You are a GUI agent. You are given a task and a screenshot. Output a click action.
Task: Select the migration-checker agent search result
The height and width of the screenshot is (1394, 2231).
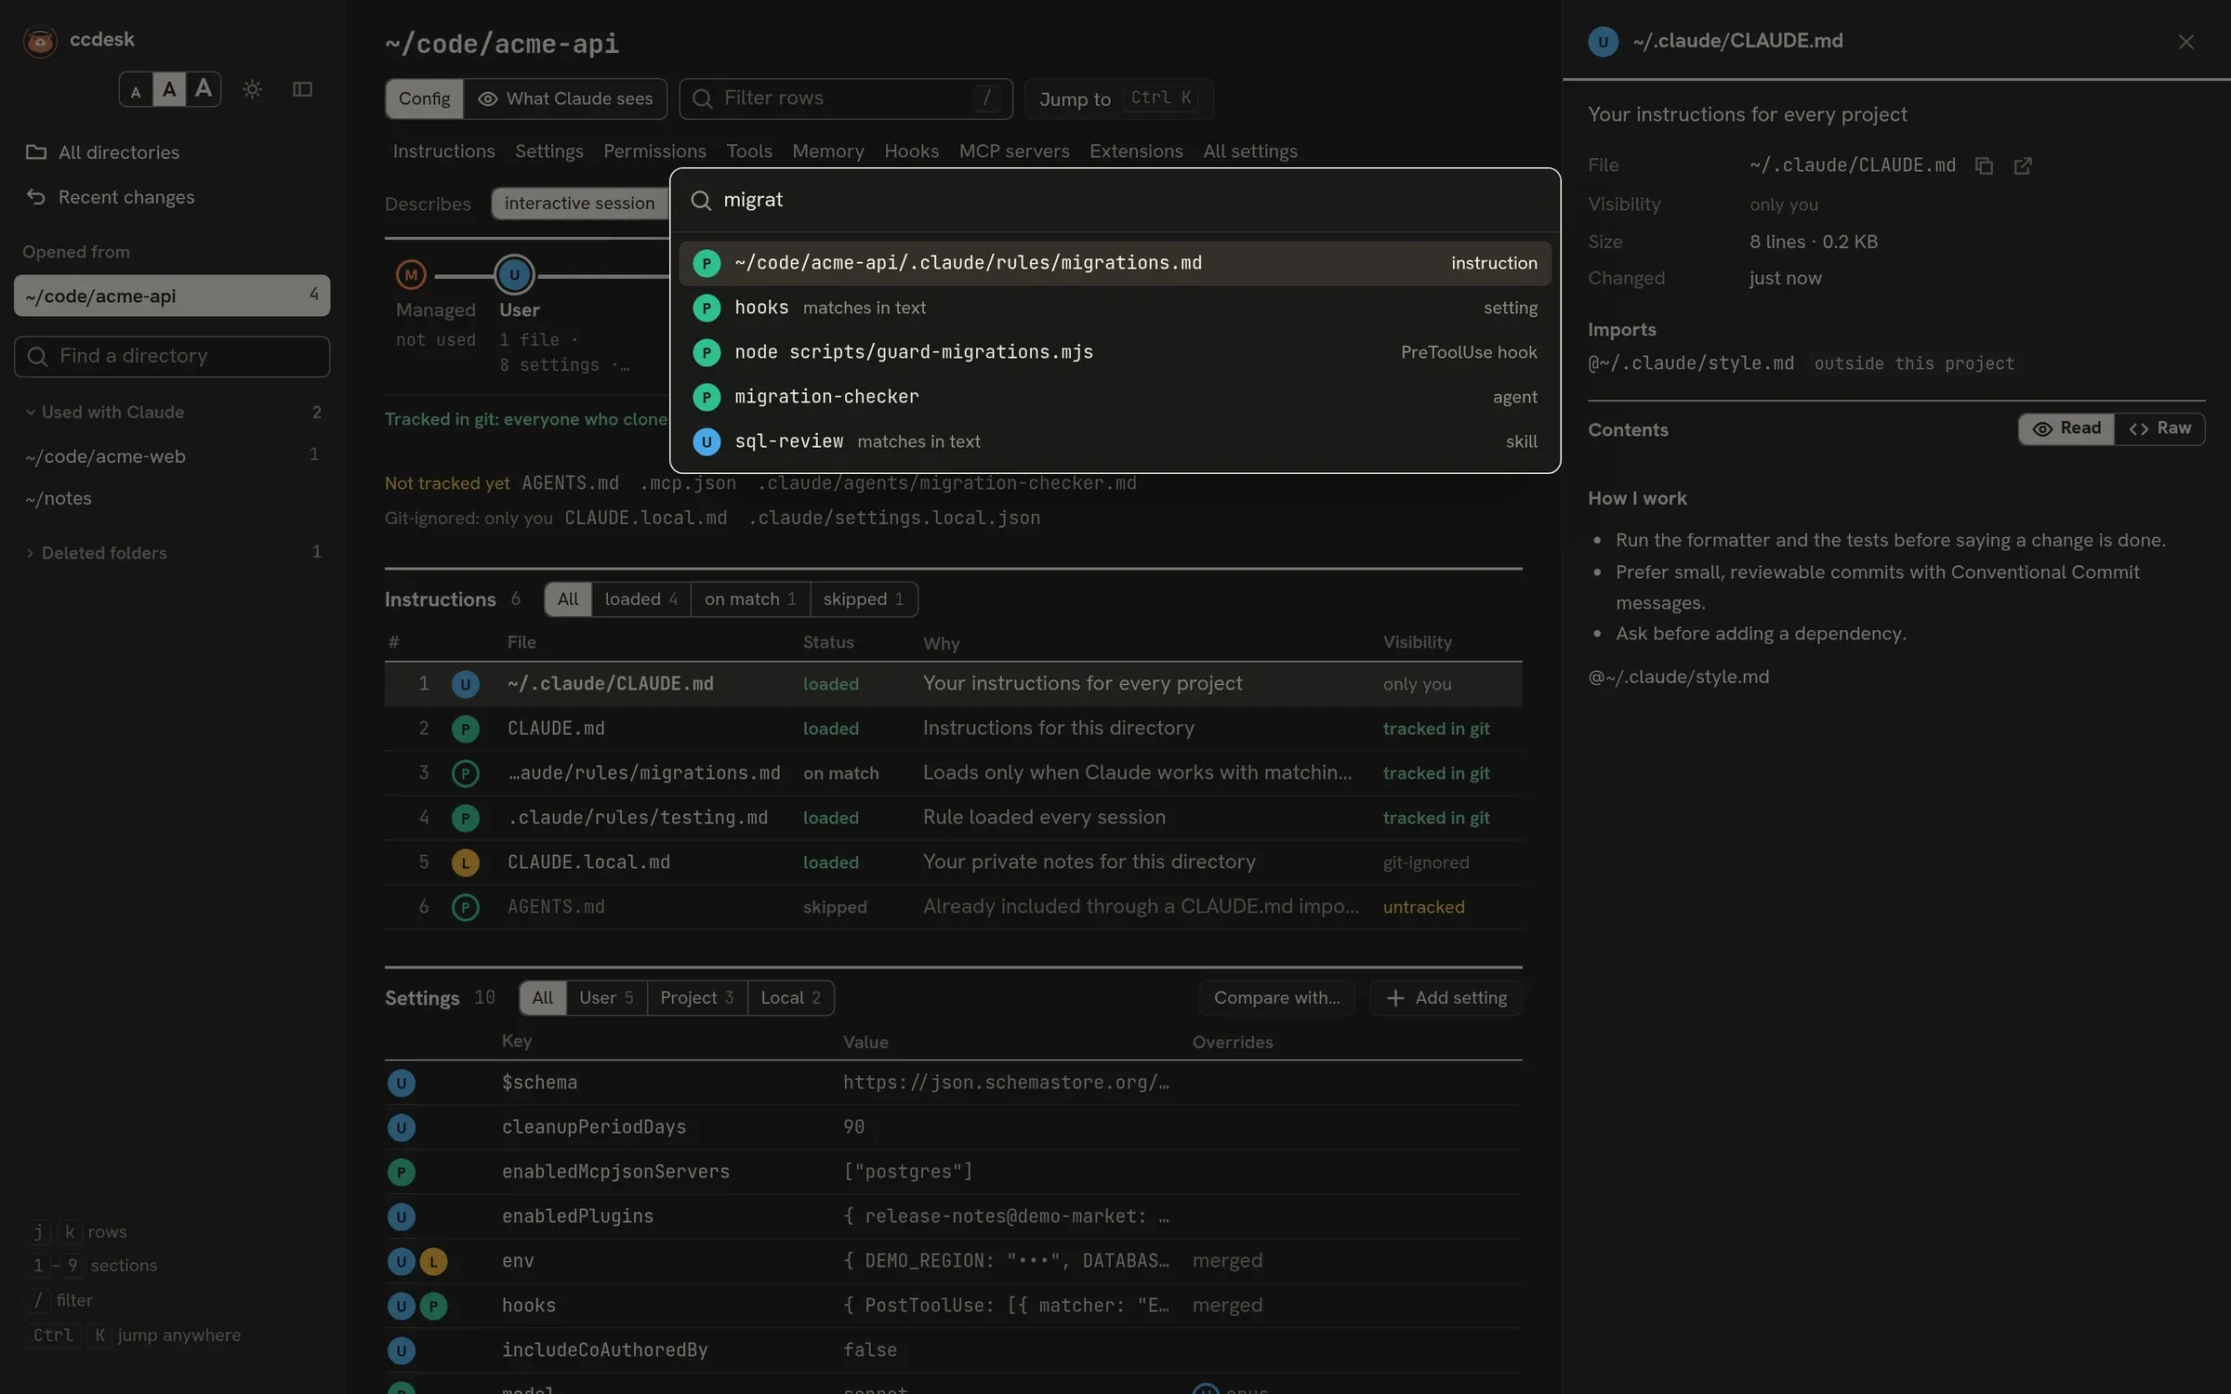(x=1115, y=397)
